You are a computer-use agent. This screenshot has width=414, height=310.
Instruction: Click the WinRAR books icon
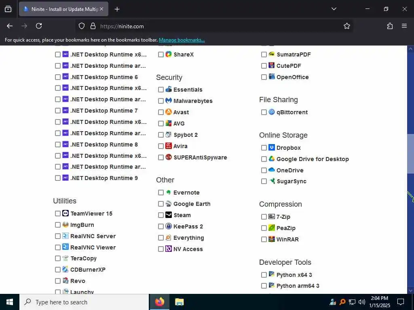pos(272,239)
